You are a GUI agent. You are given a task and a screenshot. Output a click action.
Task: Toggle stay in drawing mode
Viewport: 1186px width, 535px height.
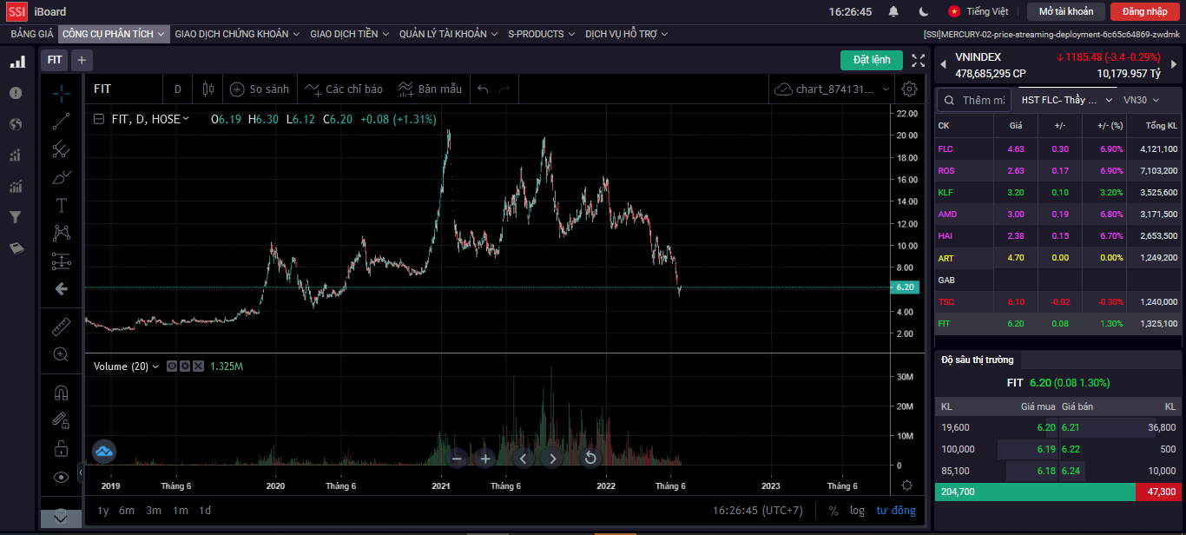click(61, 420)
